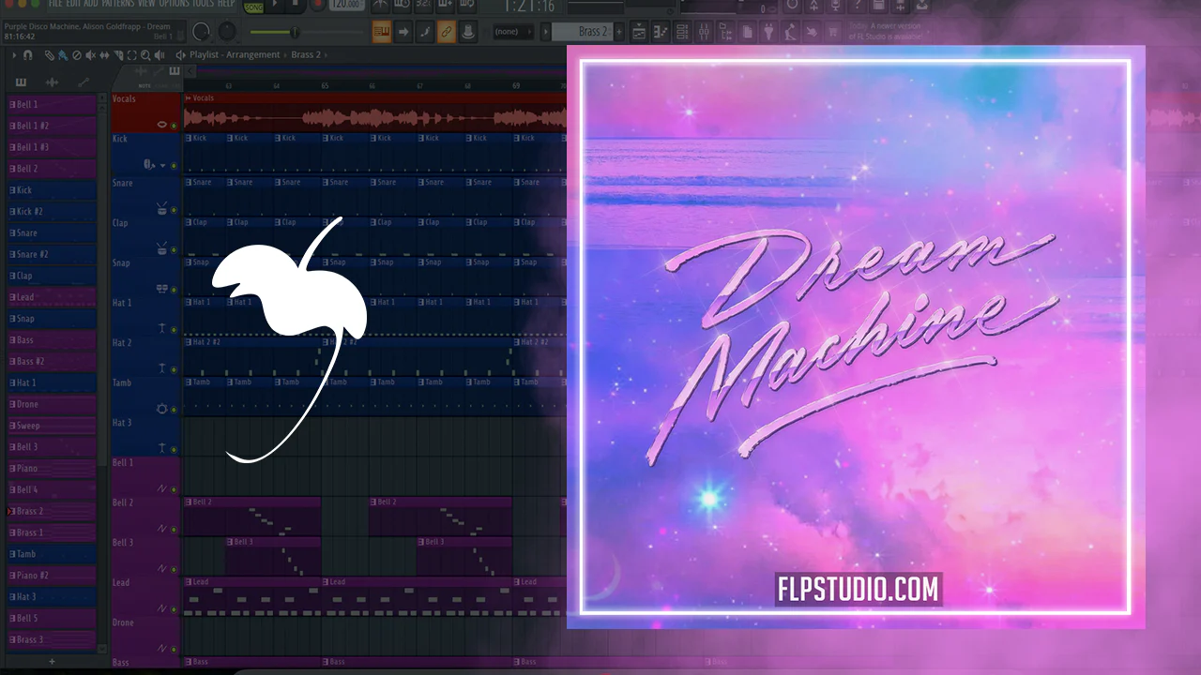Select the Delete tool in the playlist toolbar
Viewport: 1201px width, 675px height.
[x=77, y=55]
